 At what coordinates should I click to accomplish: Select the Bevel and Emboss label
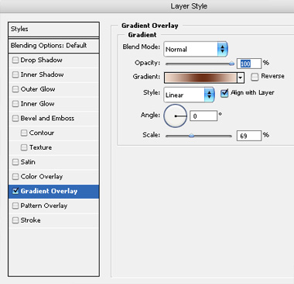pos(47,119)
